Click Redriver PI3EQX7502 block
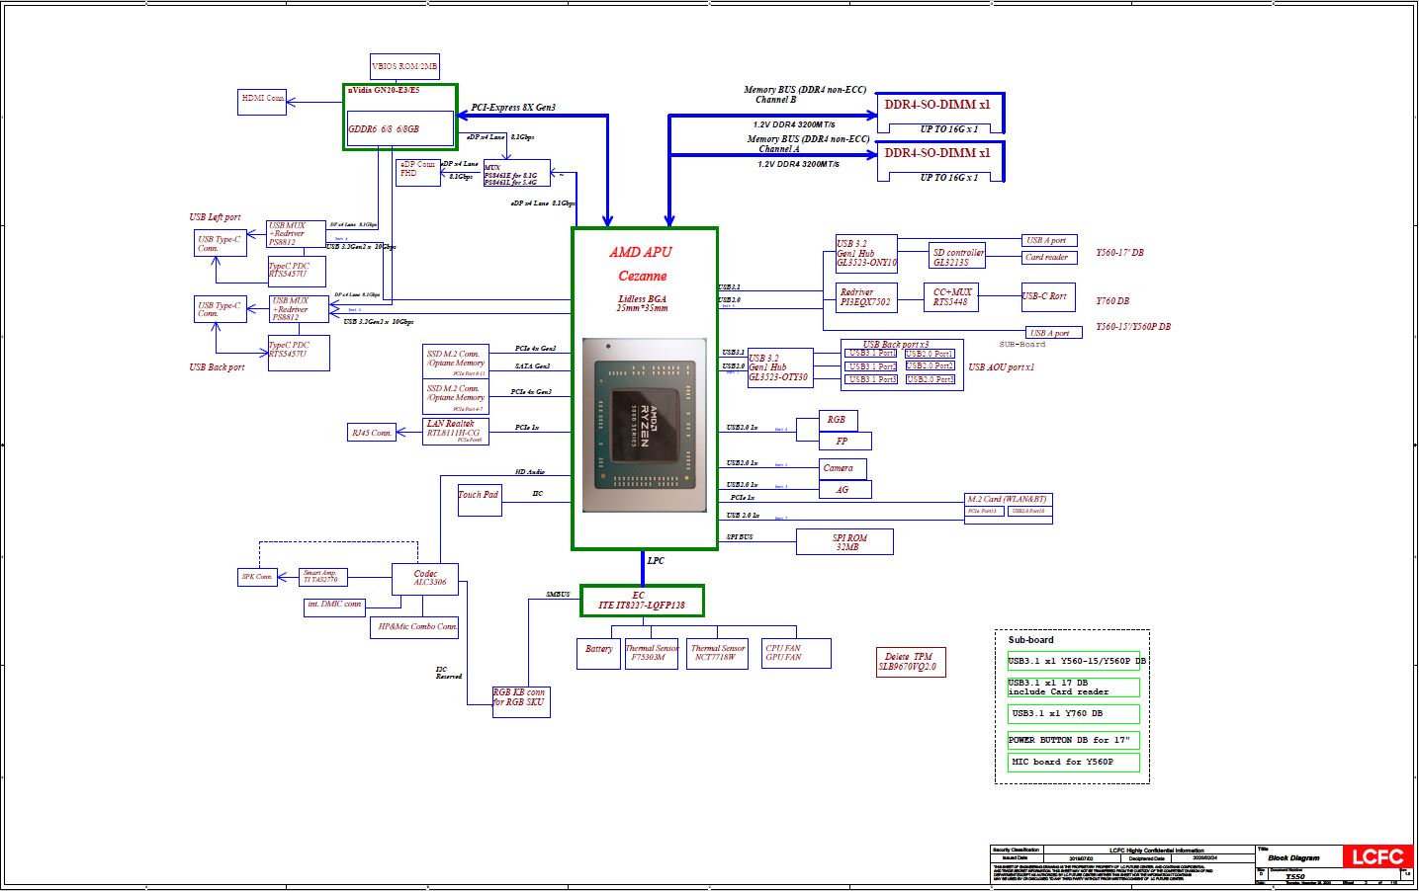 coord(866,297)
